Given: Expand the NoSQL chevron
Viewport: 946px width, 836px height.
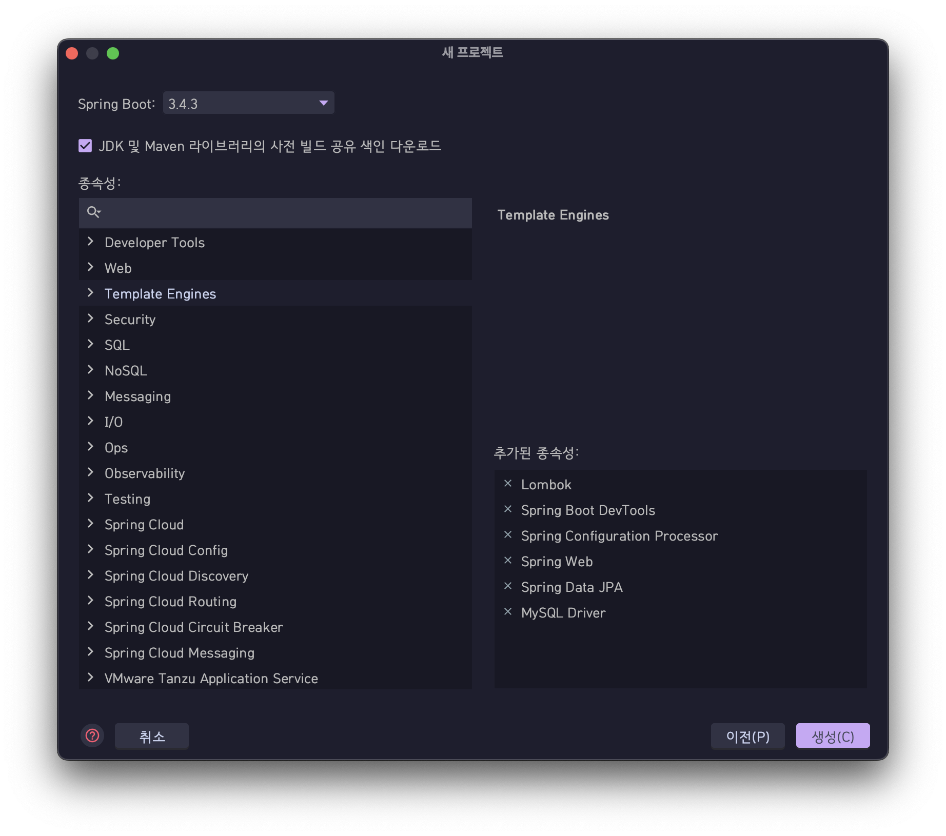Looking at the screenshot, I should (x=91, y=370).
